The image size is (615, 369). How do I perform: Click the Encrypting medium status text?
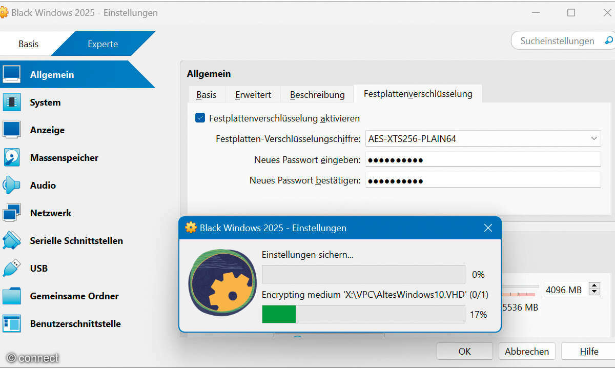(x=375, y=295)
